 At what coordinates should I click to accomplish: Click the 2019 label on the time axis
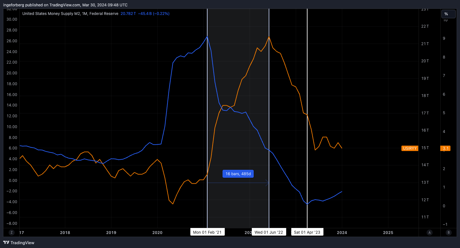tap(111, 232)
